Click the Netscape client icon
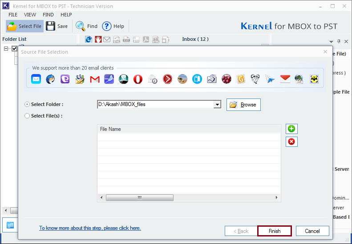Image resolution: width=352 pixels, height=244 pixels. pyautogui.click(x=123, y=79)
